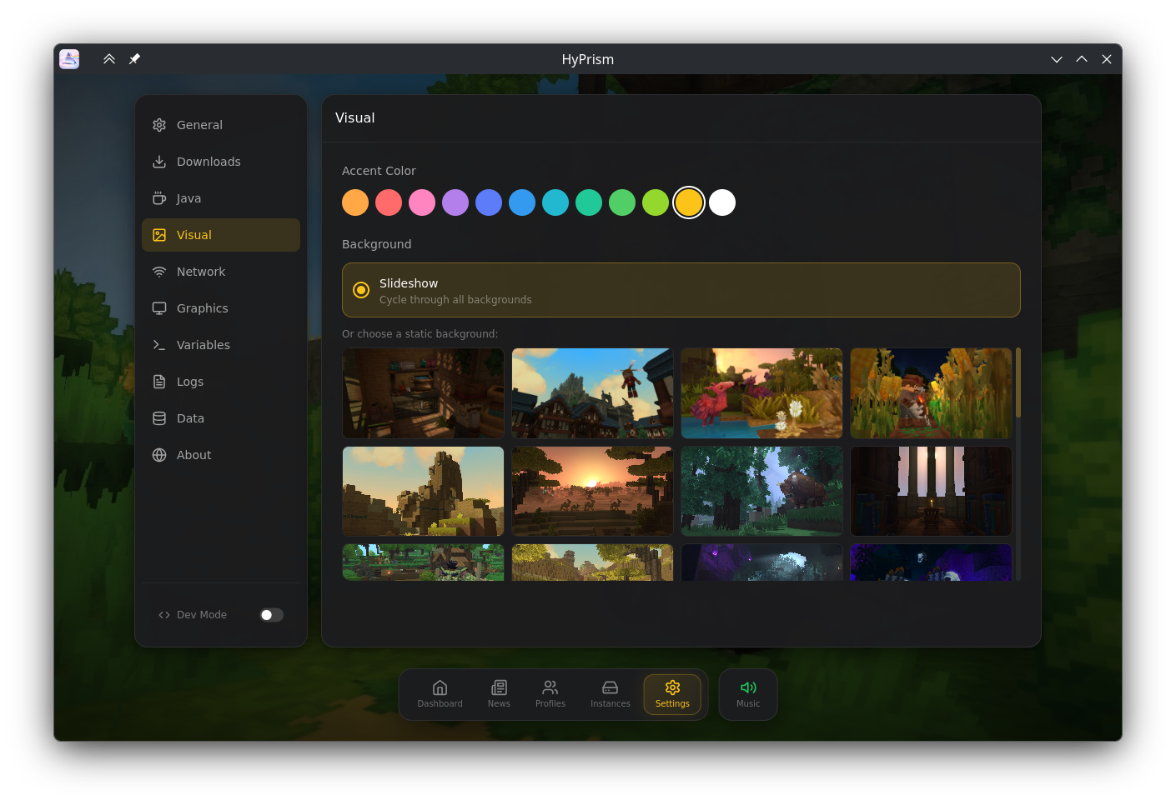The height and width of the screenshot is (805, 1176).
Task: Pick the pink accent color
Action: pyautogui.click(x=422, y=202)
